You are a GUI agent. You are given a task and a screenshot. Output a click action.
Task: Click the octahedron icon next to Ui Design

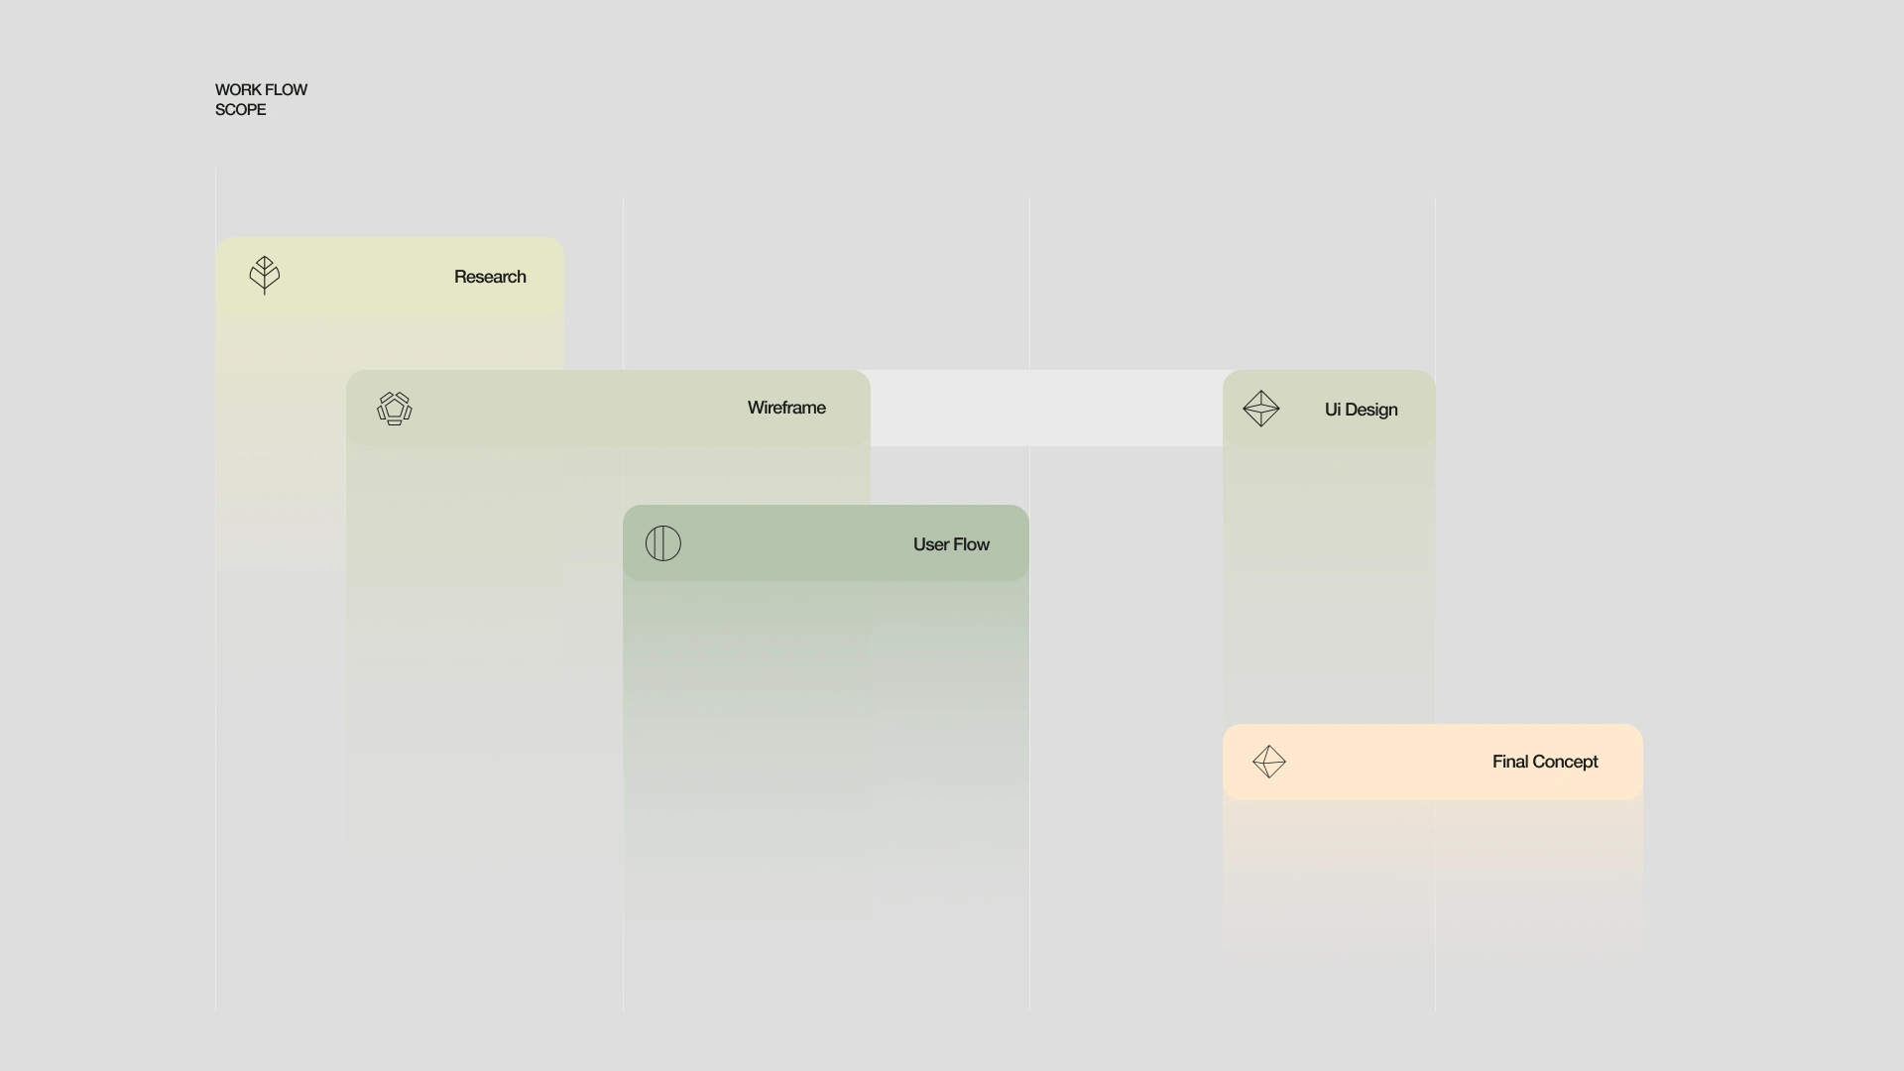pyautogui.click(x=1261, y=409)
